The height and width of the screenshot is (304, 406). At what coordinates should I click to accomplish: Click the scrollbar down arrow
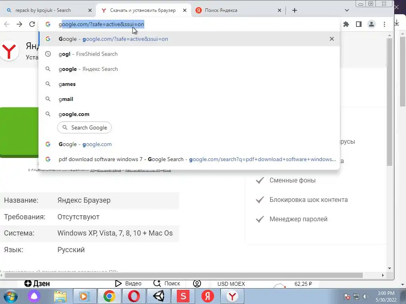coord(389,268)
